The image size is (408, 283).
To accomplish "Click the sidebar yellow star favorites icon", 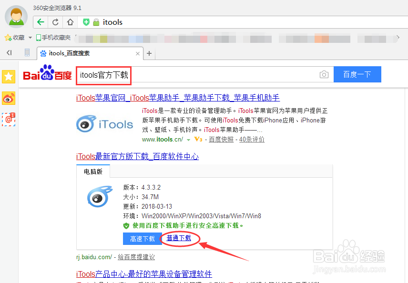I will pos(9,77).
